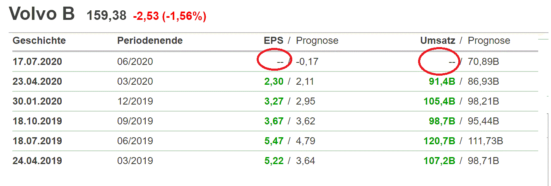
Task: Select the 18.07.2019 row date
Action: click(x=37, y=141)
